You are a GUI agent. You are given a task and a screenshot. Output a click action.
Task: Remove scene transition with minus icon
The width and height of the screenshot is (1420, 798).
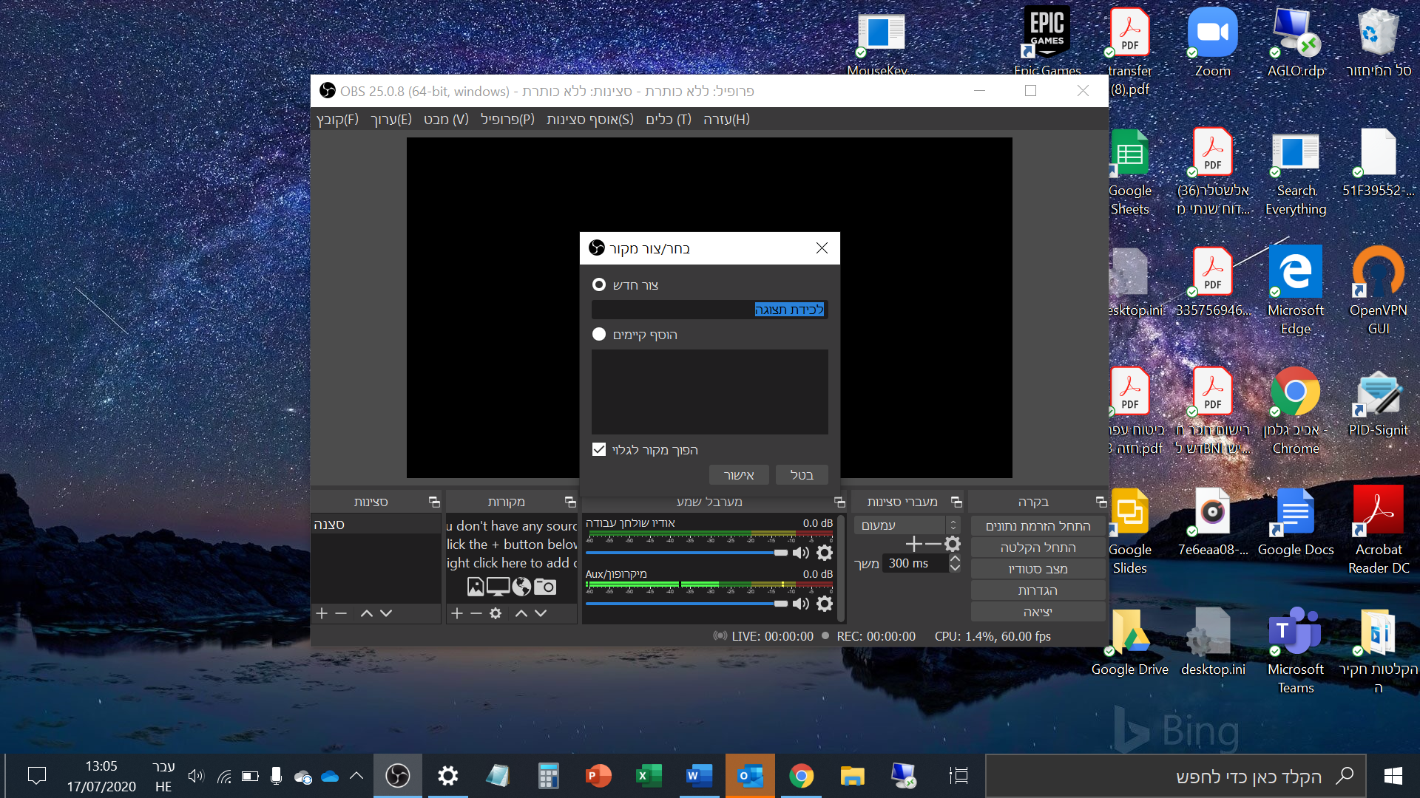coord(933,545)
